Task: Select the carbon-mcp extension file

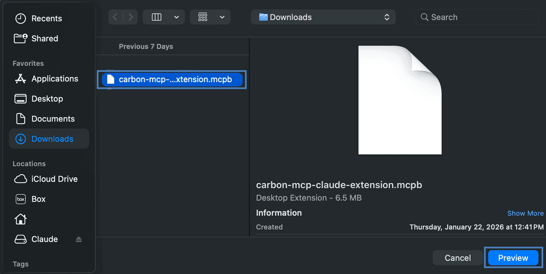Action: click(x=172, y=79)
